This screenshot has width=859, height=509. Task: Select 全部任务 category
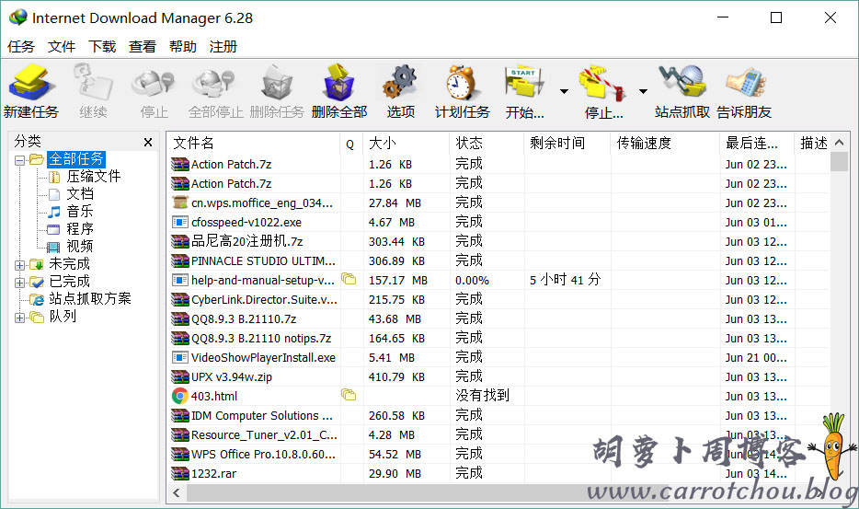pyautogui.click(x=76, y=159)
